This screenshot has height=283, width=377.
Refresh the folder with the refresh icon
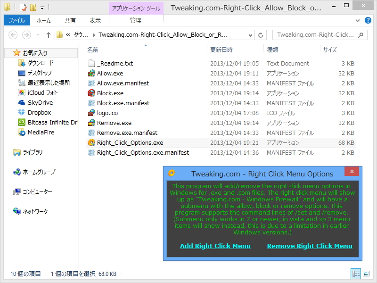260,34
